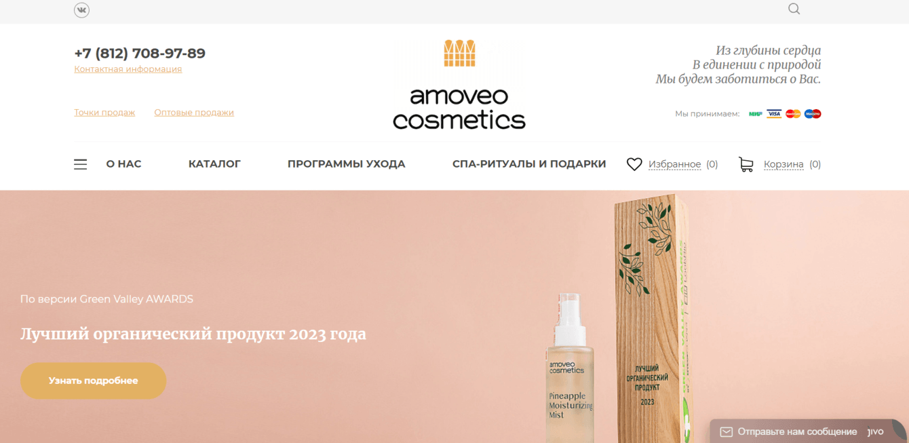
Task: Click the shopping cart icon
Action: tap(746, 164)
